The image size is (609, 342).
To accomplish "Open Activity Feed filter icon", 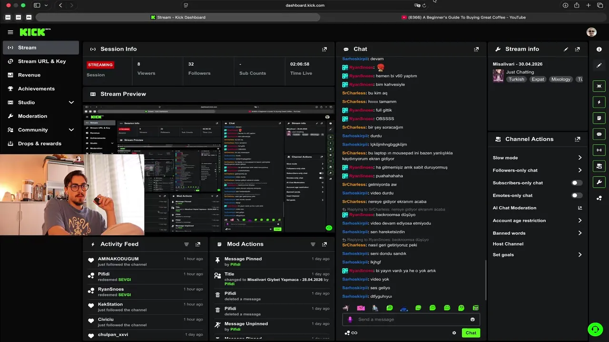I will [x=187, y=244].
